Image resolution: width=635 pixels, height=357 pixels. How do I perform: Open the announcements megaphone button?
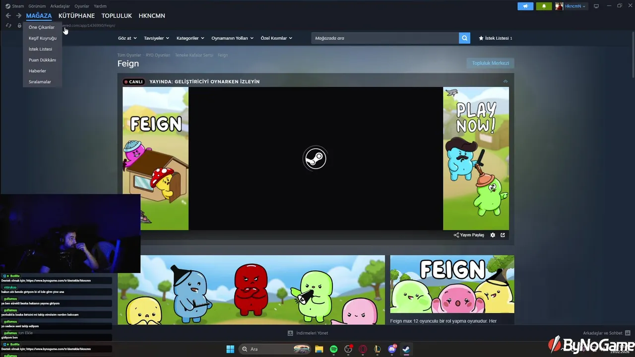pyautogui.click(x=525, y=6)
